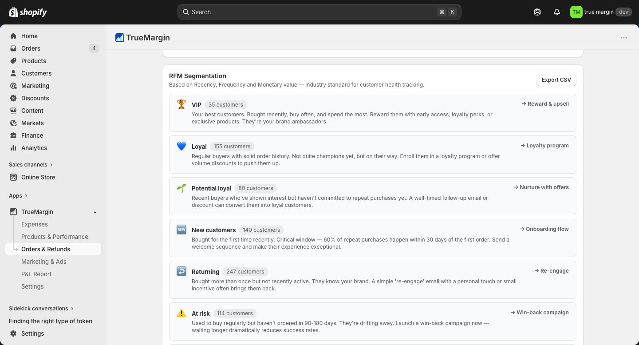Select Orders & Refunds page
This screenshot has height=345, width=639.
53,249
